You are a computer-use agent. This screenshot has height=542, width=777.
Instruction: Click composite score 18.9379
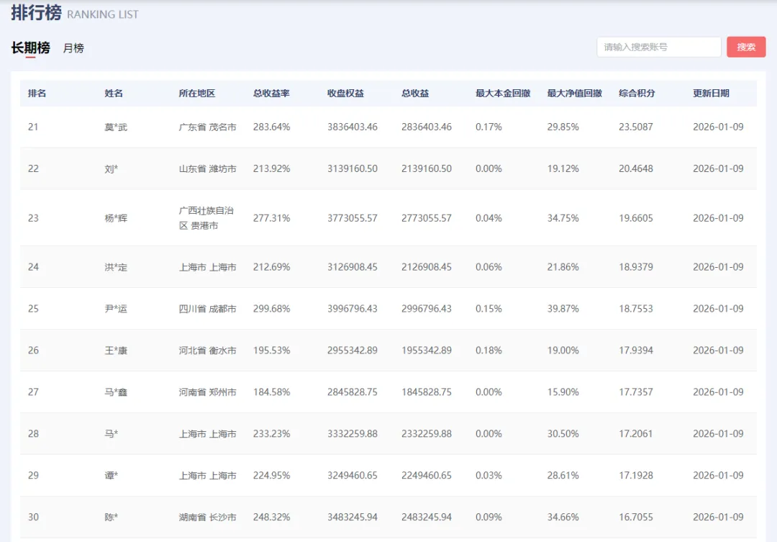[636, 267]
